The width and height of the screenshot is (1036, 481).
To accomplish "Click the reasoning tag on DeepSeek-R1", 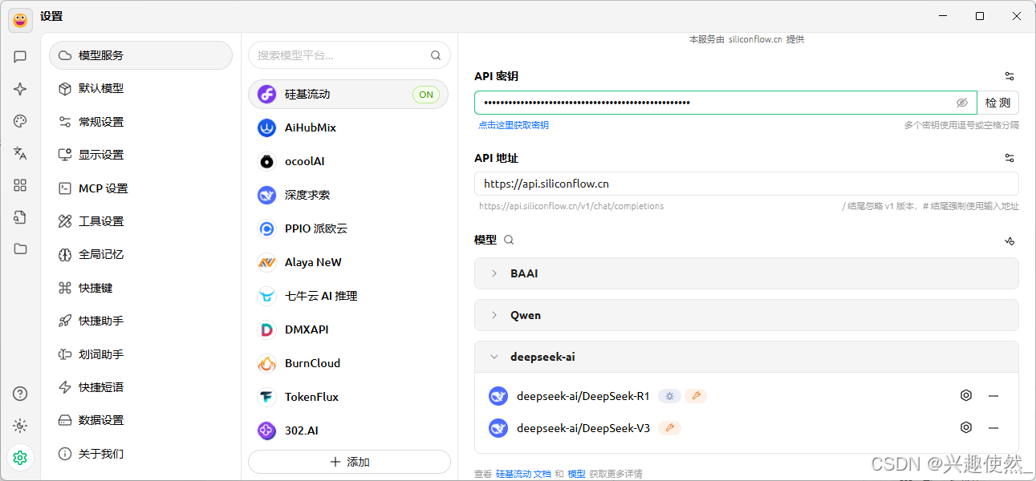I will point(669,395).
